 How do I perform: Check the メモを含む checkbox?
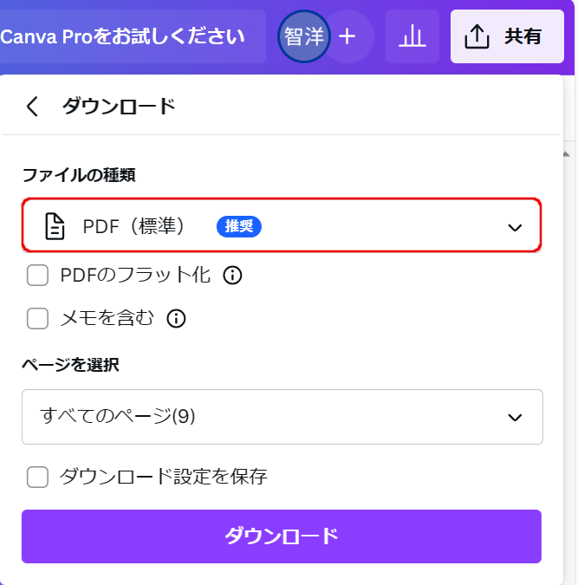click(37, 318)
